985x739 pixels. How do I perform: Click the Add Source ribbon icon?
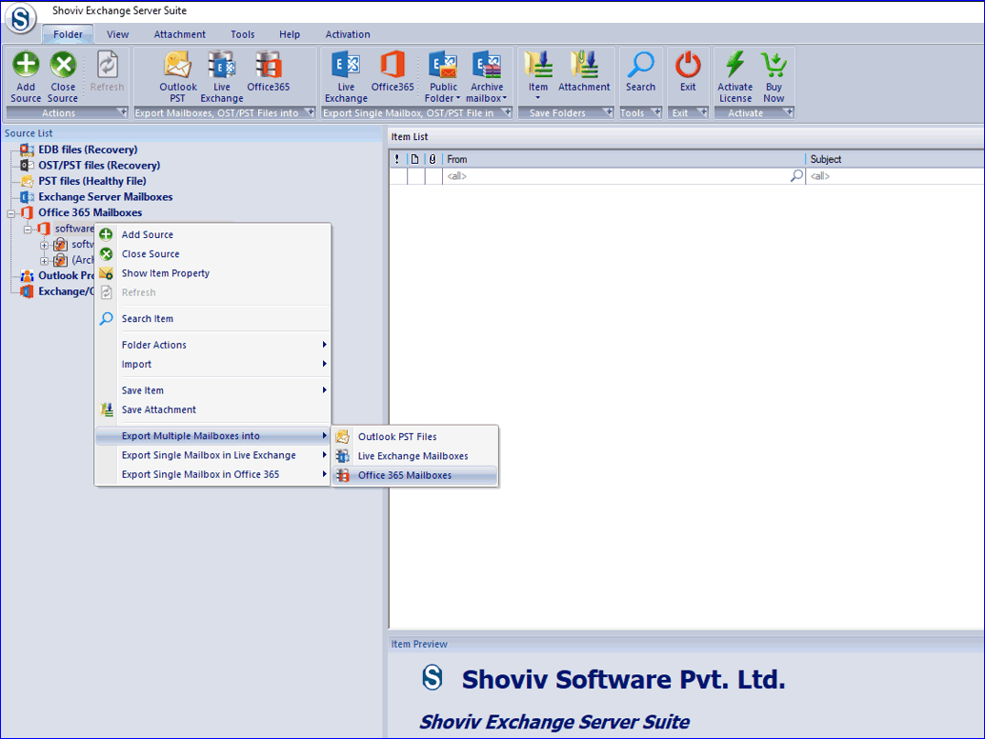pos(26,65)
